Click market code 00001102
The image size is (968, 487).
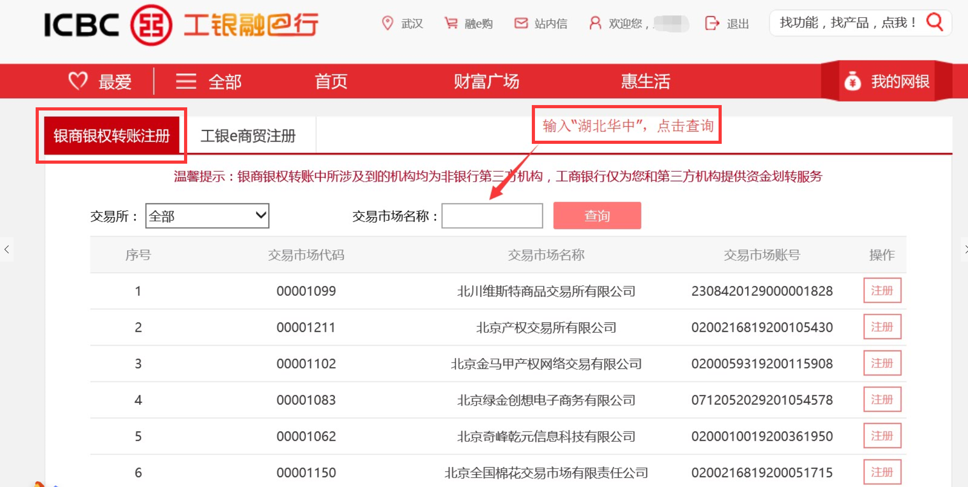point(306,363)
